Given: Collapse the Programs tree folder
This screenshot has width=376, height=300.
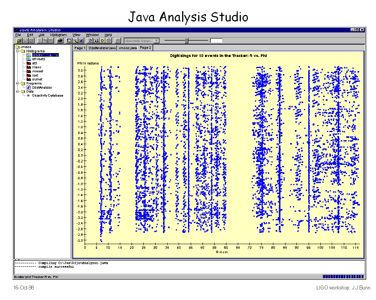Looking at the screenshot, I should 18,83.
